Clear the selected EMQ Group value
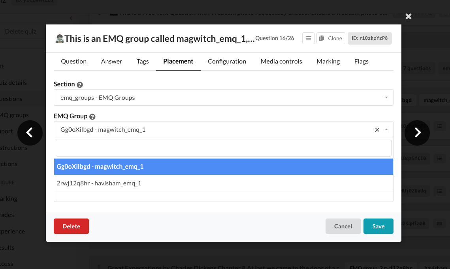This screenshot has width=450, height=269. (377, 130)
